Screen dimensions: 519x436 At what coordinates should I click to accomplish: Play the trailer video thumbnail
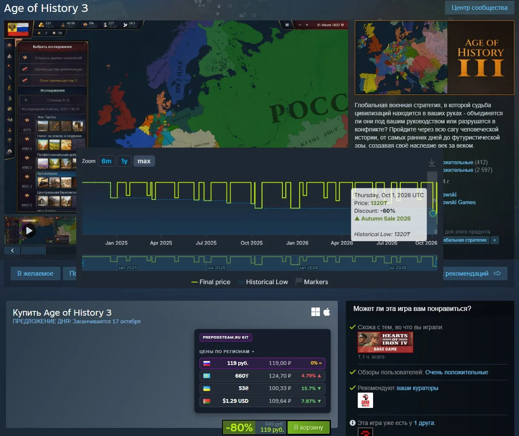29,231
